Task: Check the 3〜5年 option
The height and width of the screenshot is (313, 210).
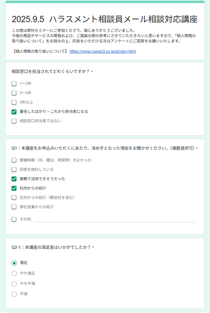Action: point(14,93)
